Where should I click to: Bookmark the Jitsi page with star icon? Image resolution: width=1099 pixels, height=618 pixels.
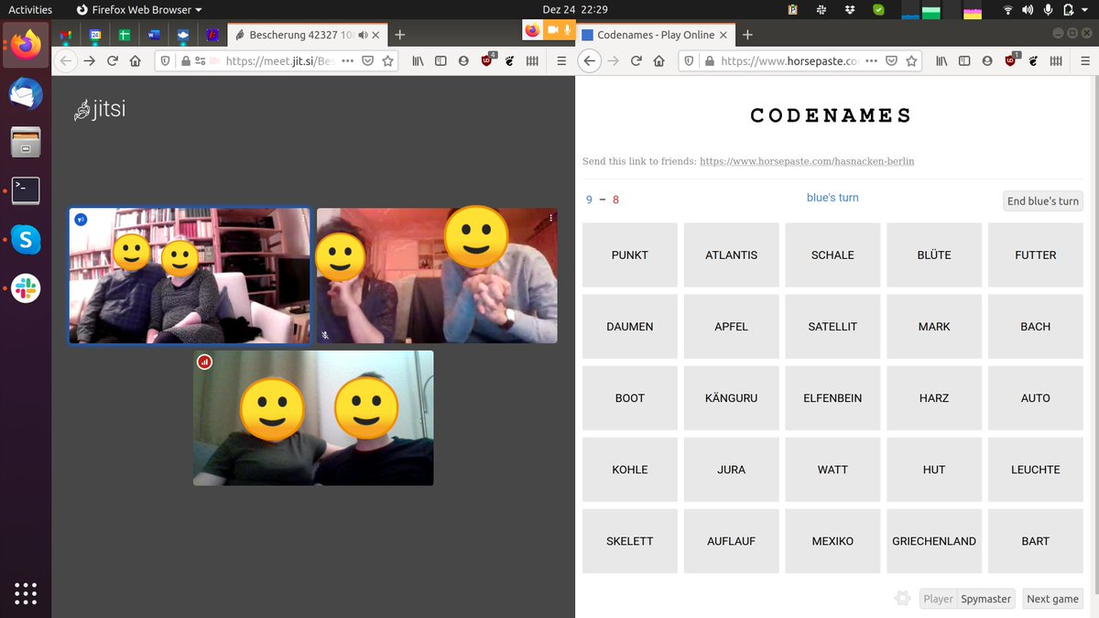[387, 61]
